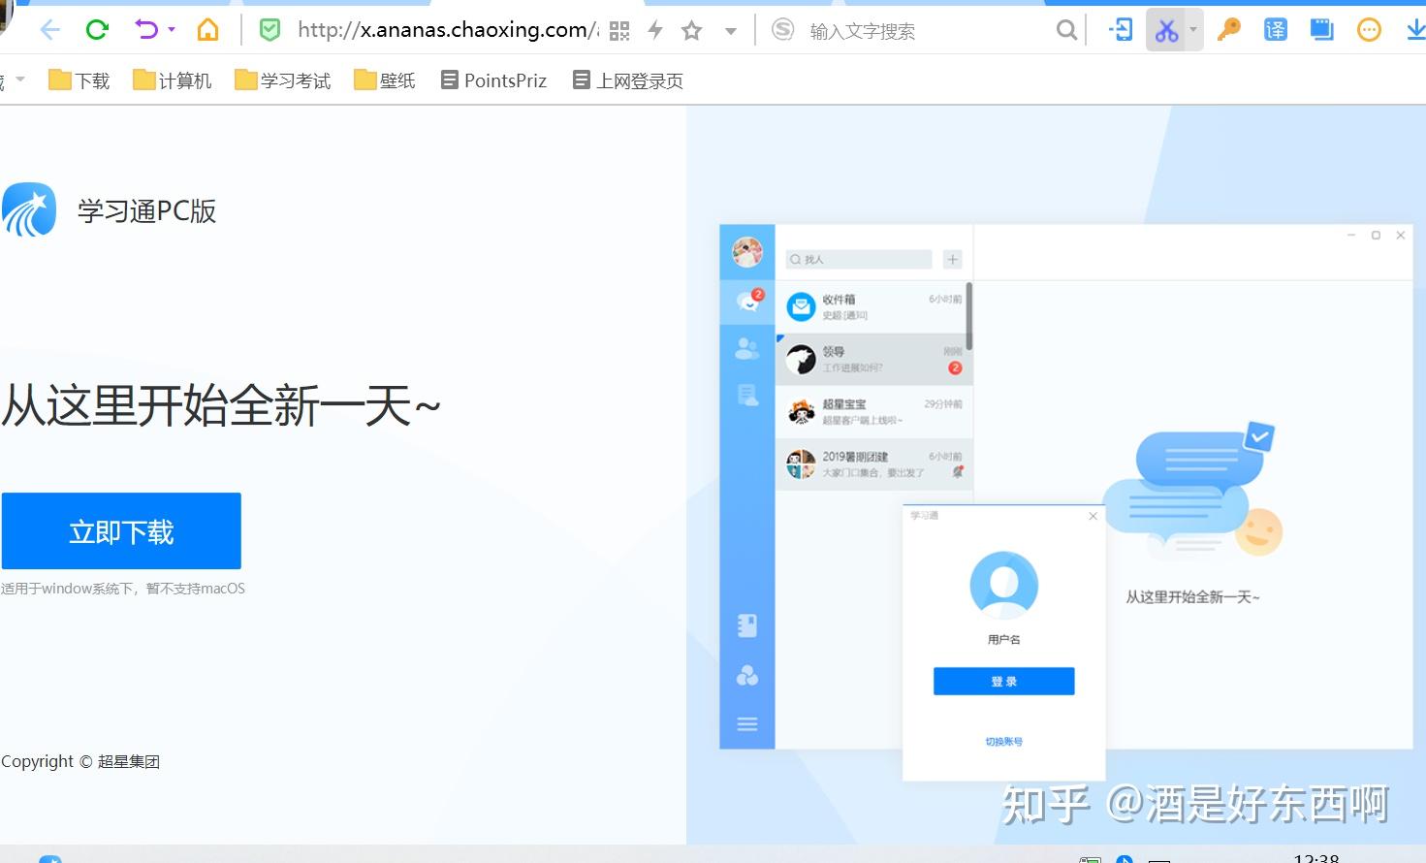Click the 登录 button in login dialog
Screen dimensions: 1426x863
click(x=1004, y=681)
